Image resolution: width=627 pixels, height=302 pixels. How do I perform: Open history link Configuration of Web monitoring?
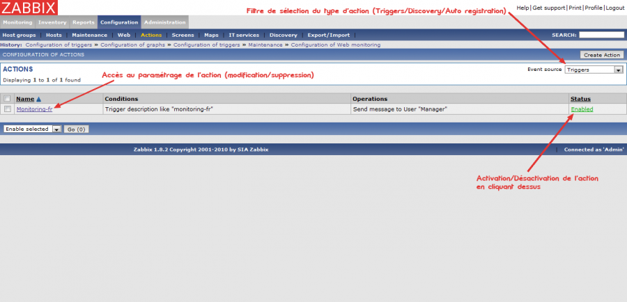click(336, 45)
